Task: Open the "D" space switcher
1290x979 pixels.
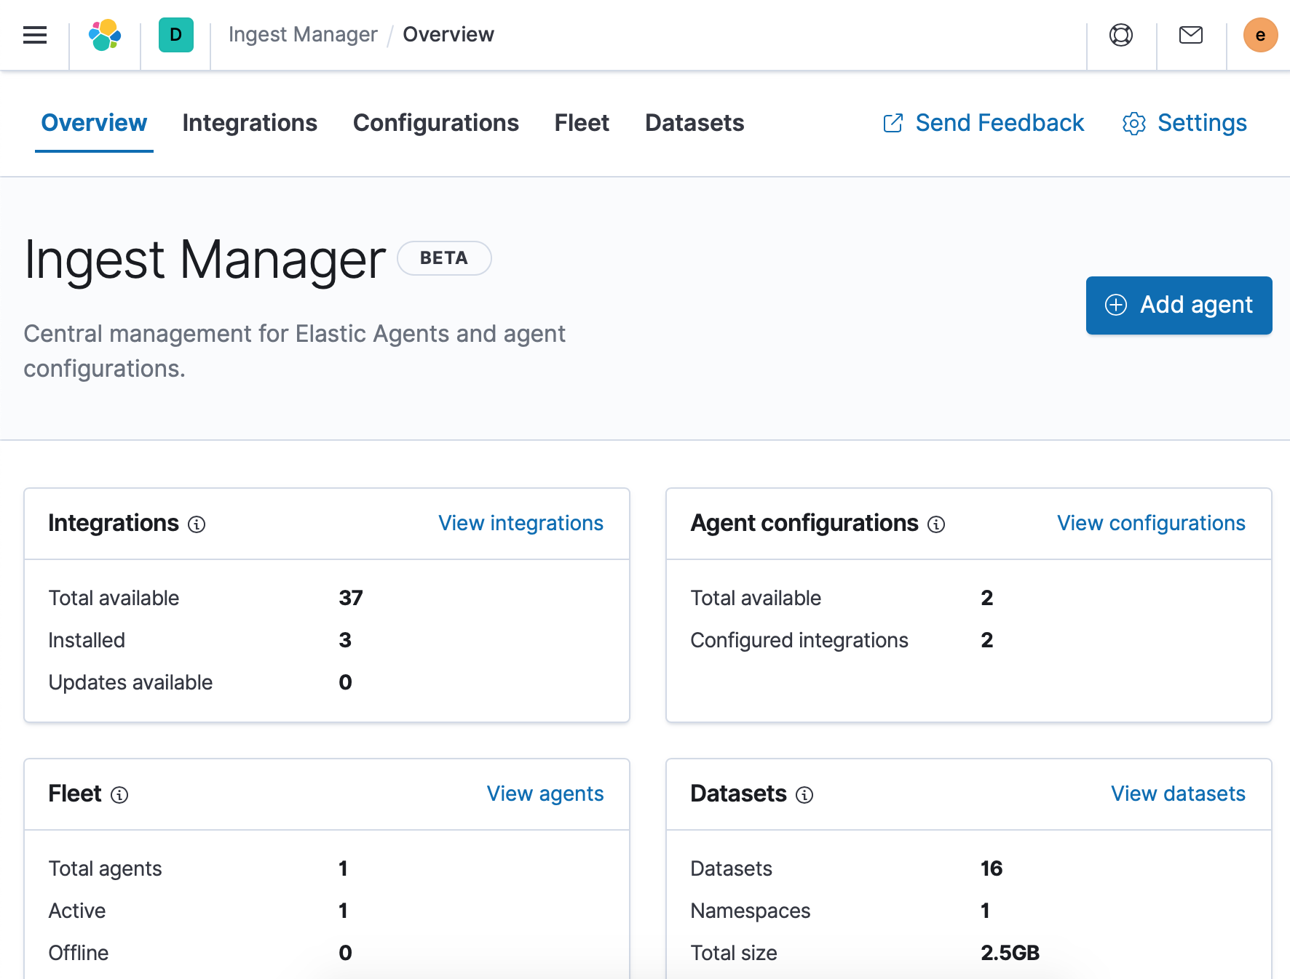Action: 175,35
